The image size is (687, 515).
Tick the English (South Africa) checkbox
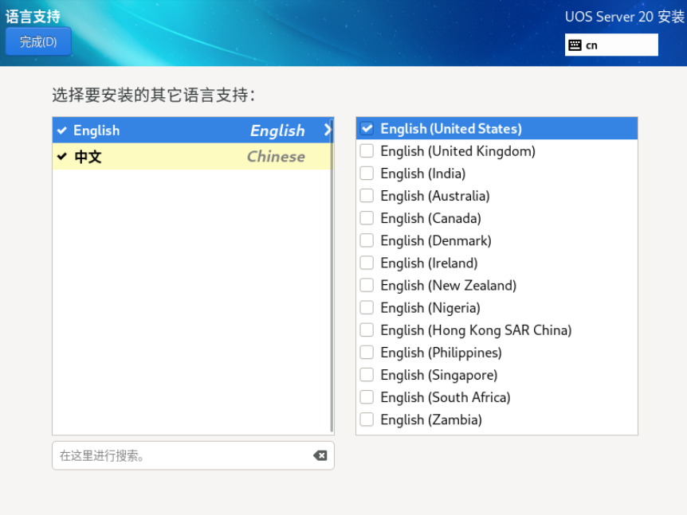367,397
